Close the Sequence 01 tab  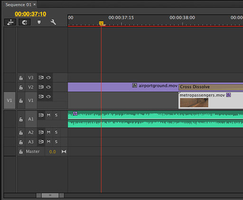pyautogui.click(x=34, y=4)
